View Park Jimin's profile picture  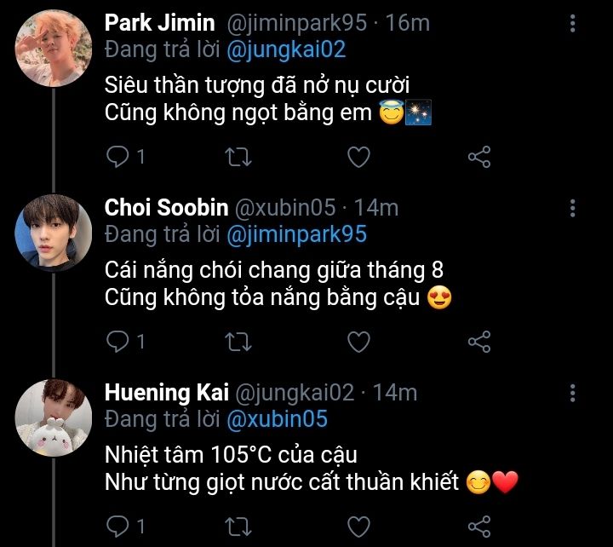[x=54, y=49]
